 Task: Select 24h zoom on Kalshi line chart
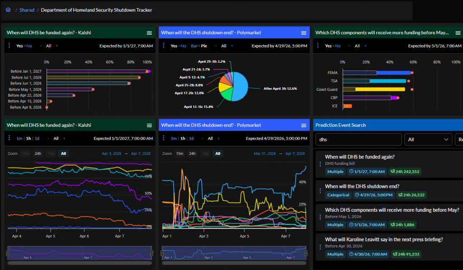click(x=38, y=154)
